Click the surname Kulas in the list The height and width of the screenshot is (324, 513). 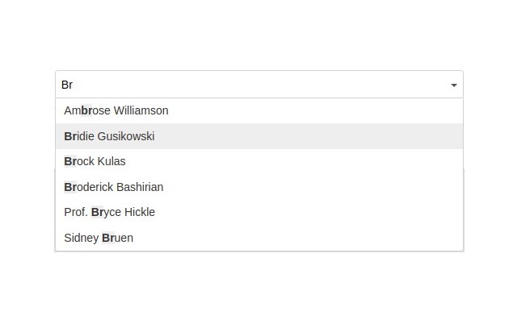(x=111, y=161)
